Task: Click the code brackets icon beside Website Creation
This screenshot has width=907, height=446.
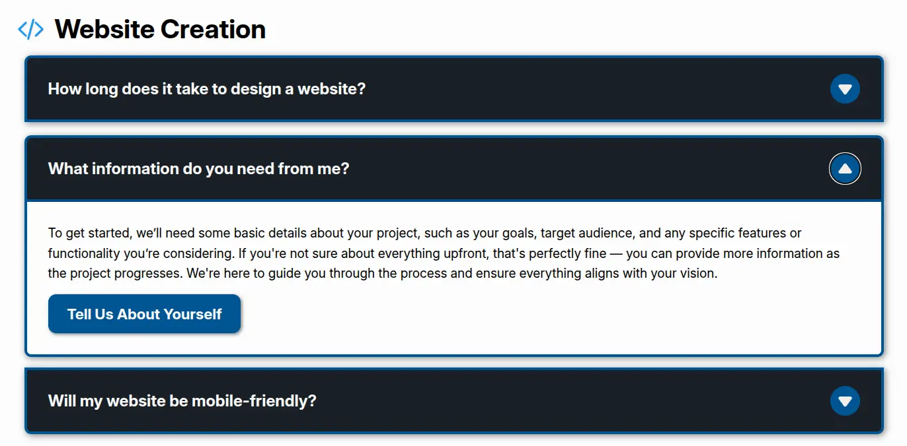Action: (30, 29)
